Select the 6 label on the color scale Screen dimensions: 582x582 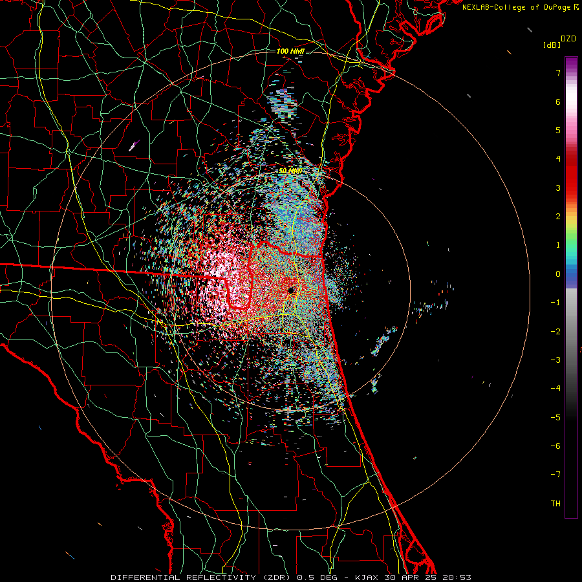click(x=558, y=102)
